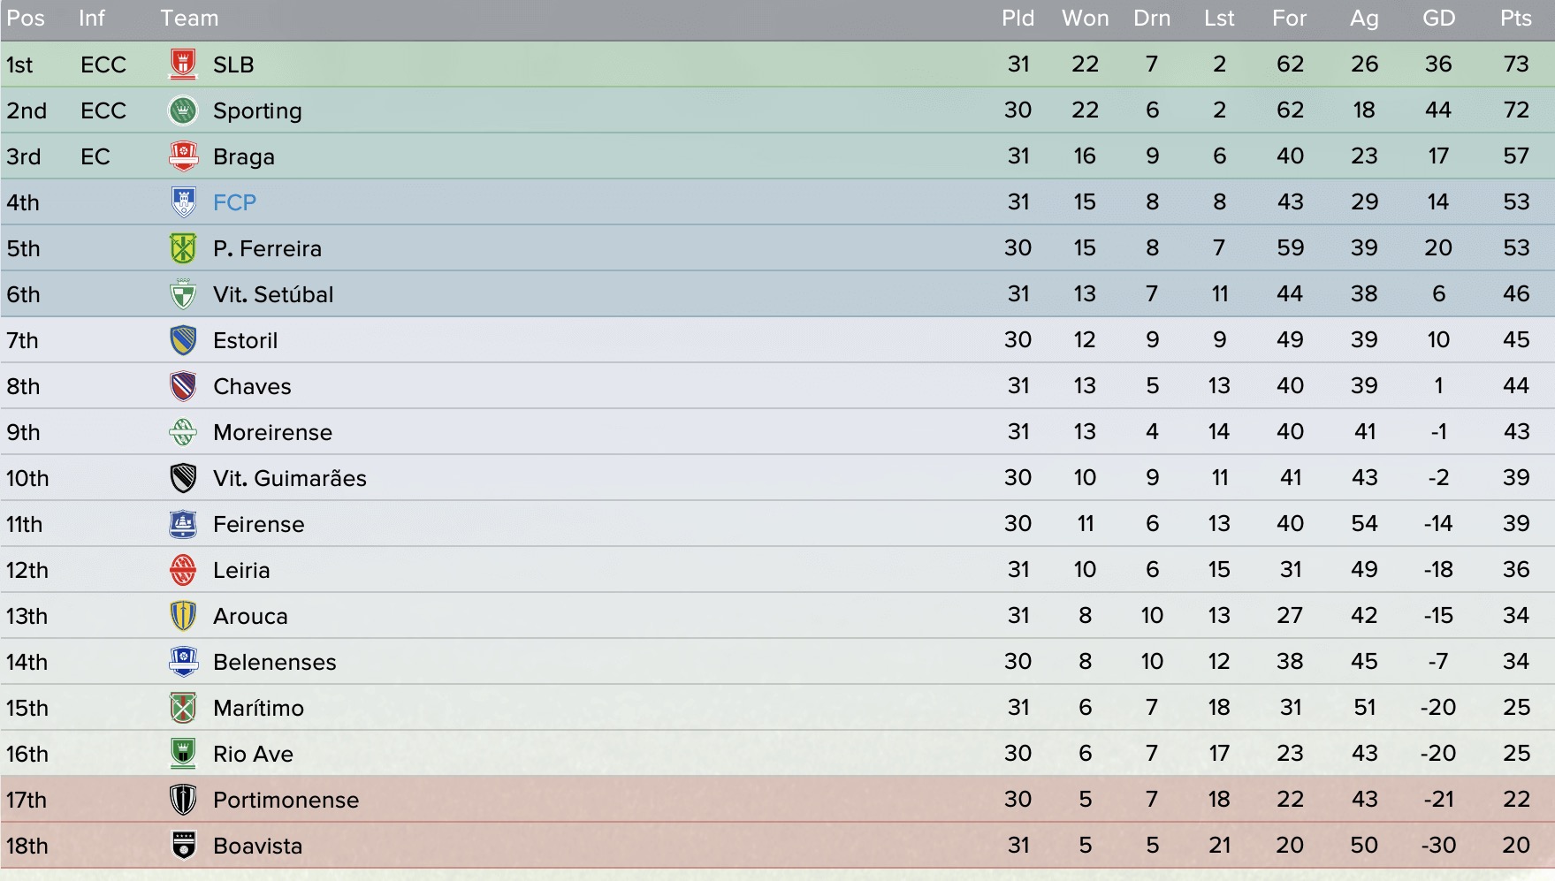
Task: Select the P. Ferreira crest icon
Action: 183,248
